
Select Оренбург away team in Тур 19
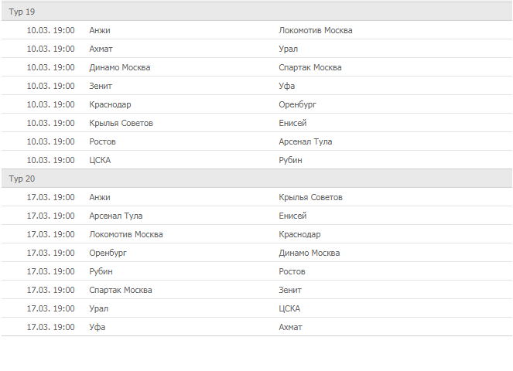(298, 104)
